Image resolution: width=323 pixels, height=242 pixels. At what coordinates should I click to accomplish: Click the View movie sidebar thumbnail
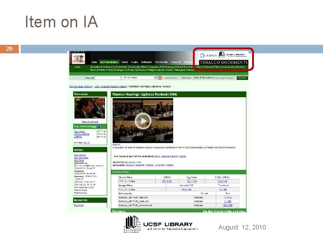tap(90, 108)
